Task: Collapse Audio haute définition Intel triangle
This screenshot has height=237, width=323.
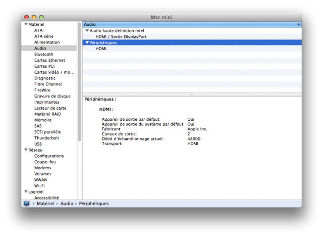Action: (x=87, y=30)
